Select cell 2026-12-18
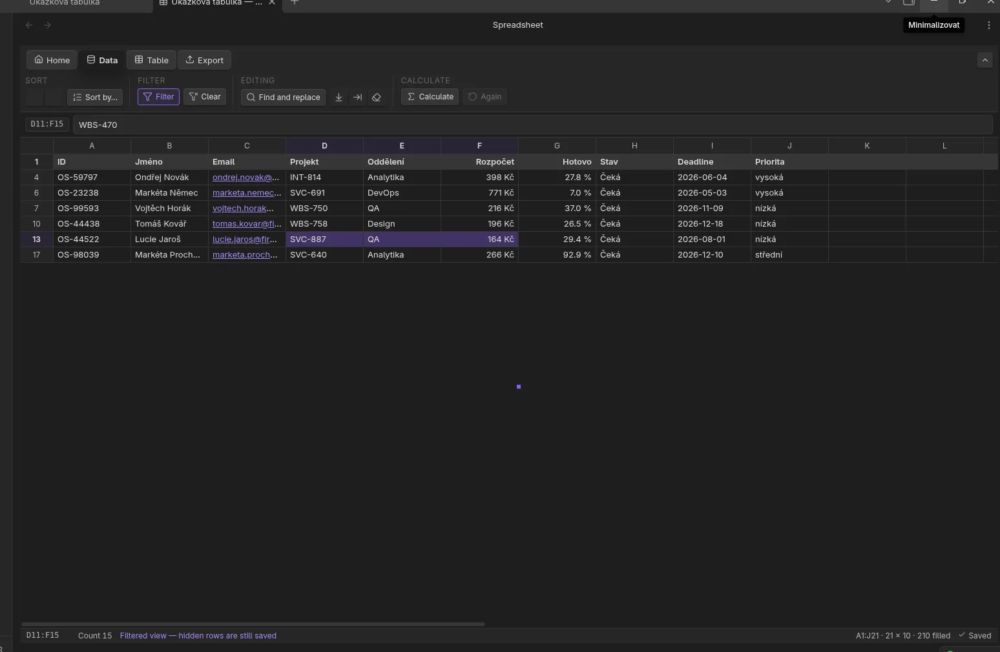Screen dimensions: 1000x652 point(712,224)
